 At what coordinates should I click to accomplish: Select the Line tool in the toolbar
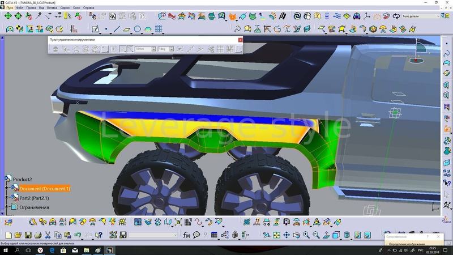click(117, 29)
